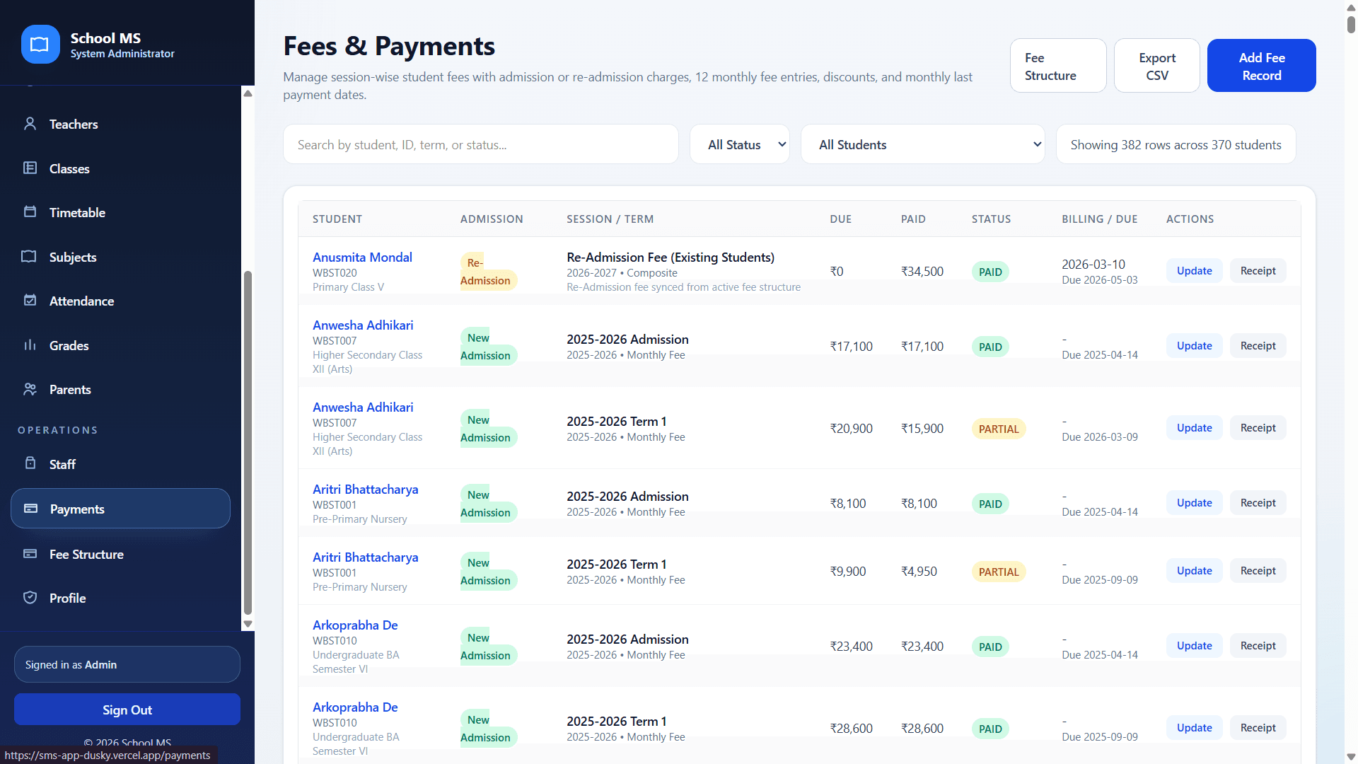Click the Re-Admission badge for Anusmita Mondal
Viewport: 1358px width, 764px height.
[488, 272]
